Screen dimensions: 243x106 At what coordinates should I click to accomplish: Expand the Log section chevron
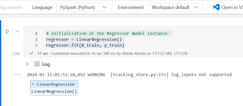coord(27,64)
